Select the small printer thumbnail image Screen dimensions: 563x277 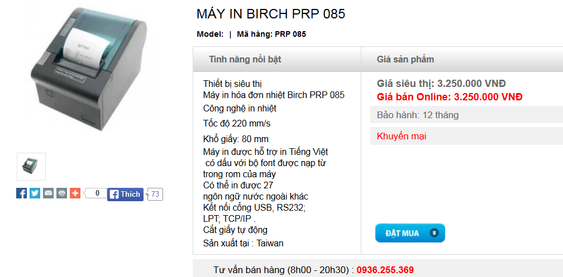point(31,166)
